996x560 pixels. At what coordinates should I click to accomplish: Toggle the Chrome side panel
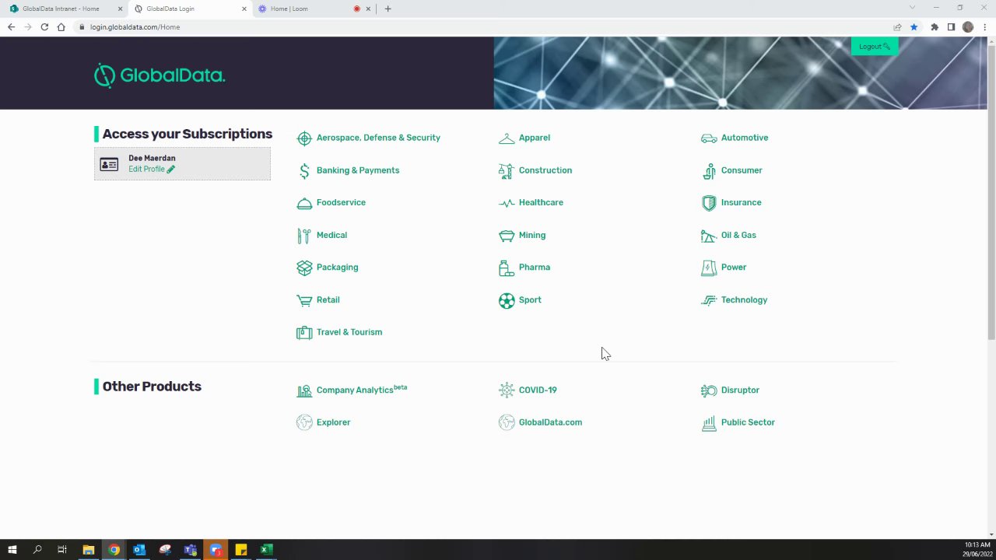pos(951,27)
